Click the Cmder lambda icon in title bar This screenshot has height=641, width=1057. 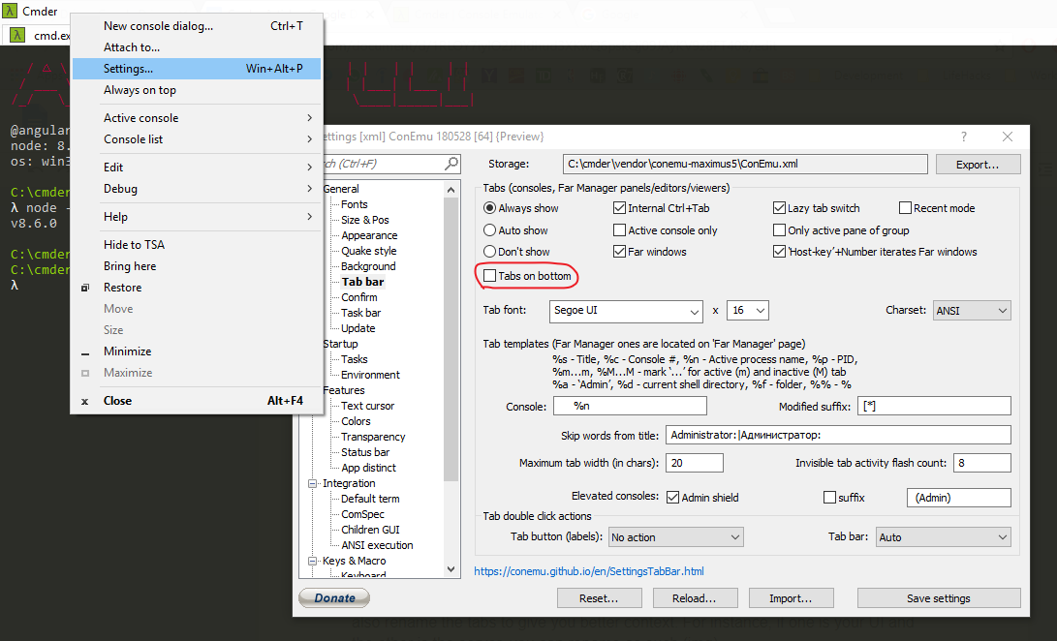10,11
